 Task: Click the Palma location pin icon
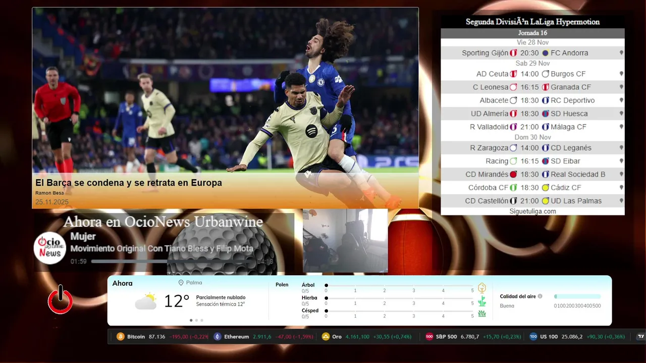coord(181,283)
